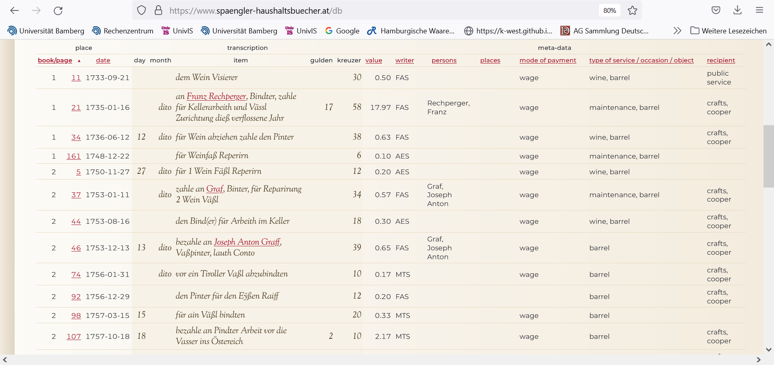Select text 'für ain Väßl bindten'
Viewport: 774px width, 365px height.
click(210, 315)
